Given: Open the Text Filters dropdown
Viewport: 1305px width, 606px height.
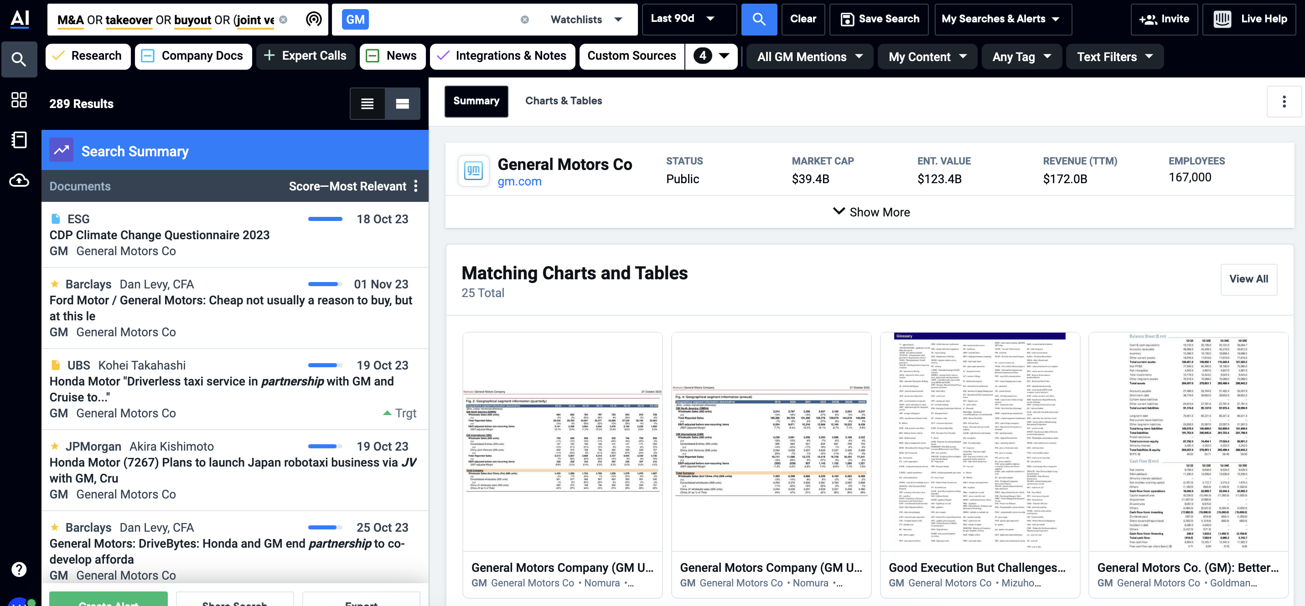Looking at the screenshot, I should [1114, 56].
